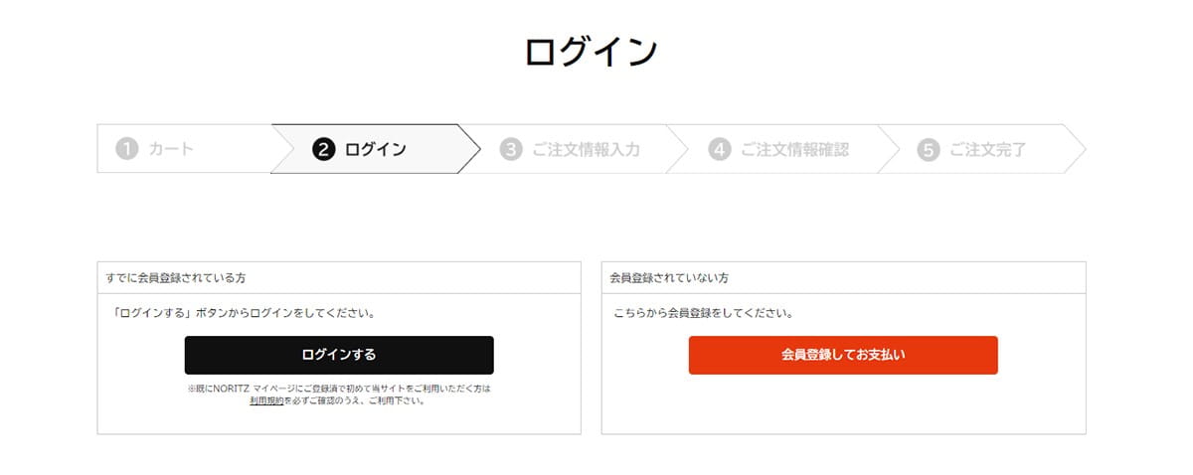Click the number 4 step circle icon
Image resolution: width=1193 pixels, height=475 pixels.
pos(719,150)
